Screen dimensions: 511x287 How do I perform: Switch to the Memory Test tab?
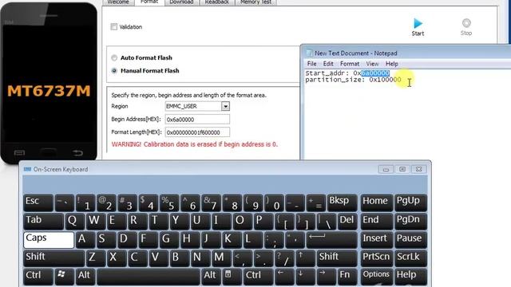tap(255, 2)
